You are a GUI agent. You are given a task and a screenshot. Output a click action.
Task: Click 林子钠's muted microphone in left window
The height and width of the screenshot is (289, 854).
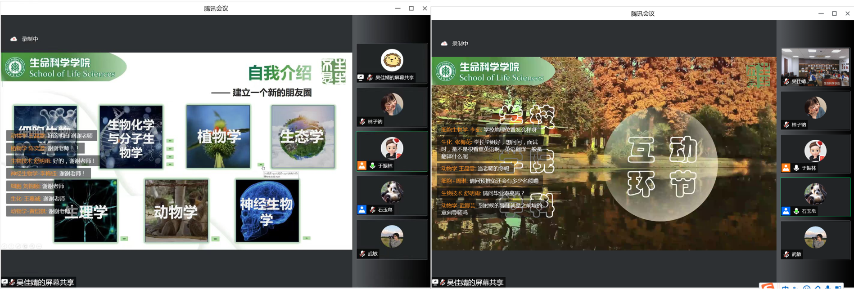(362, 122)
